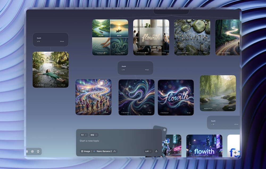Select the flowith prompt node above the river image
The width and height of the screenshot is (266, 169).
(x=51, y=40)
